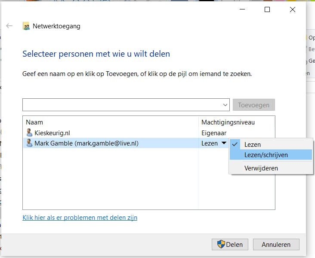Select the Mark Gamble user icon

coord(29,143)
